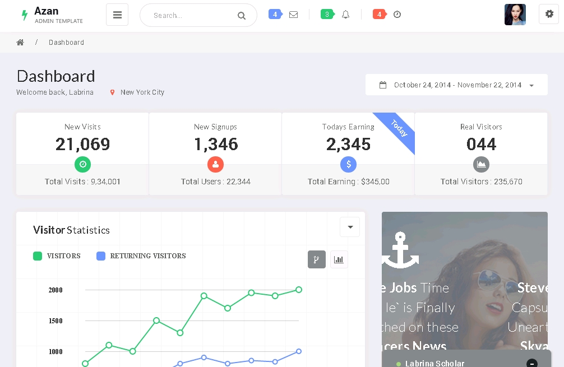
Task: Switch to bar chart view
Action: click(339, 259)
